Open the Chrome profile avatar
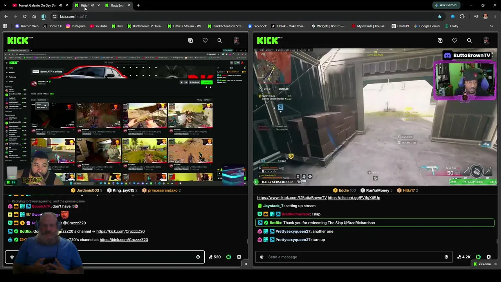 486,16
